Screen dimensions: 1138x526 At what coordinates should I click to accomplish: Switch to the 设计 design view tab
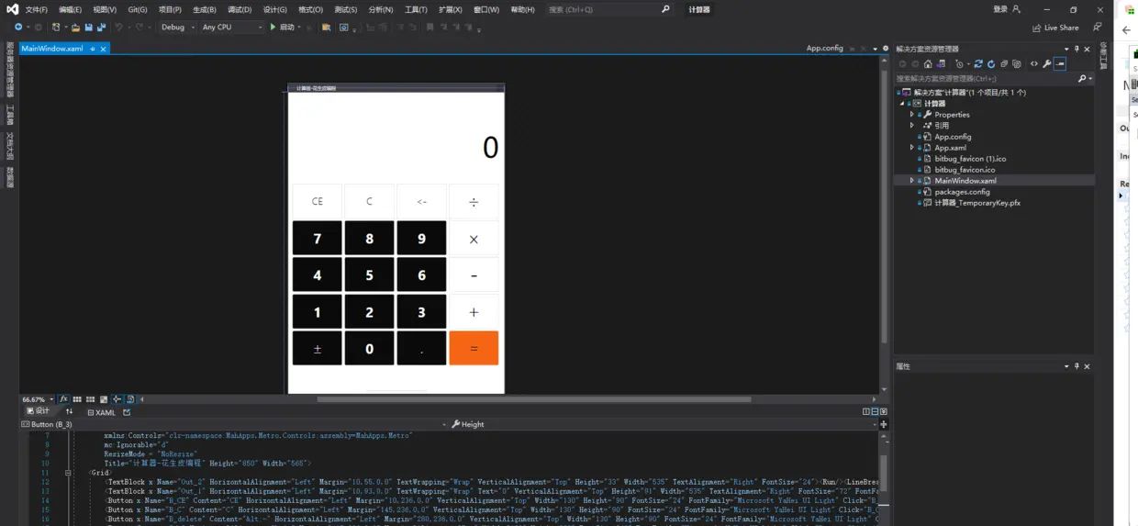[x=38, y=412]
